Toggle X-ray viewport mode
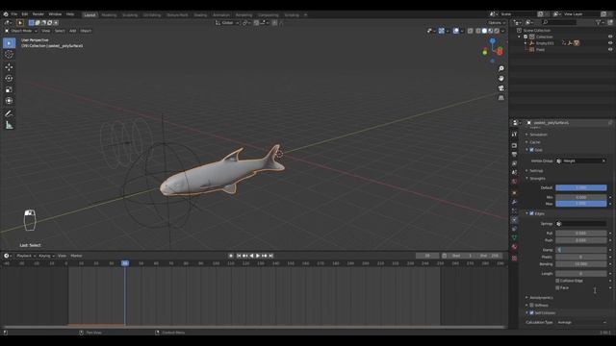This screenshot has height=346, width=616. tap(471, 31)
